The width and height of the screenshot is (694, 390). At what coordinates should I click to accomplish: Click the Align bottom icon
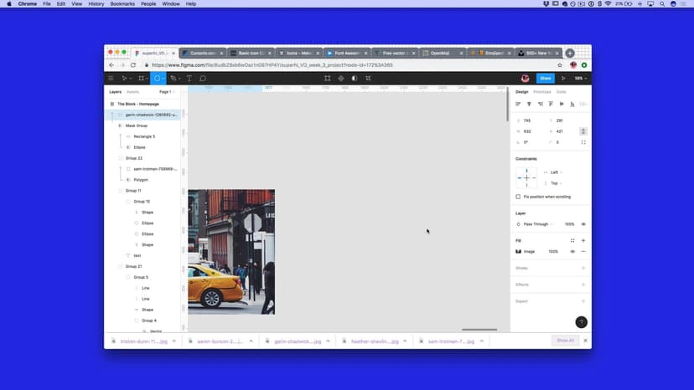572,104
